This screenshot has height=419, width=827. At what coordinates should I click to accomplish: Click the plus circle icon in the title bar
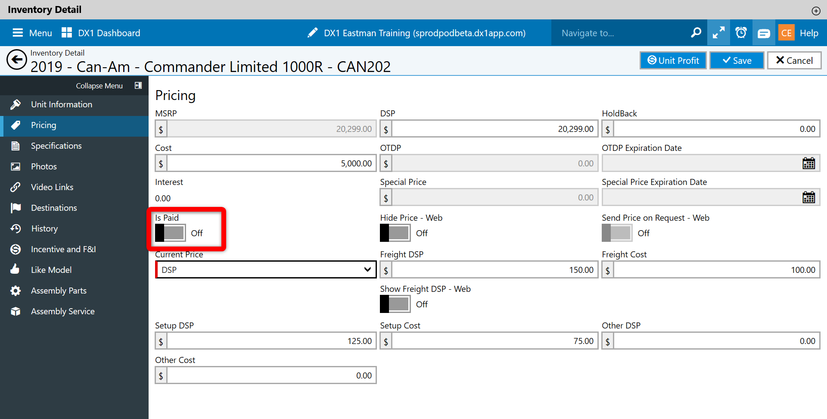pyautogui.click(x=816, y=11)
